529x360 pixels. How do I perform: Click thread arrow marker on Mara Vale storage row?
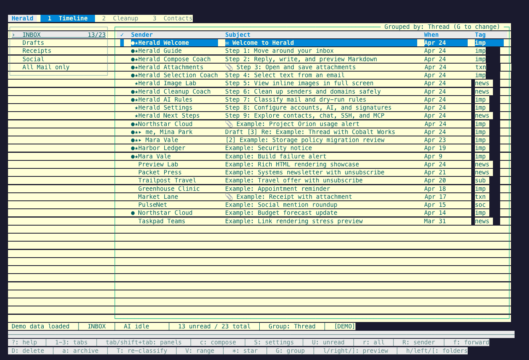(x=140, y=140)
